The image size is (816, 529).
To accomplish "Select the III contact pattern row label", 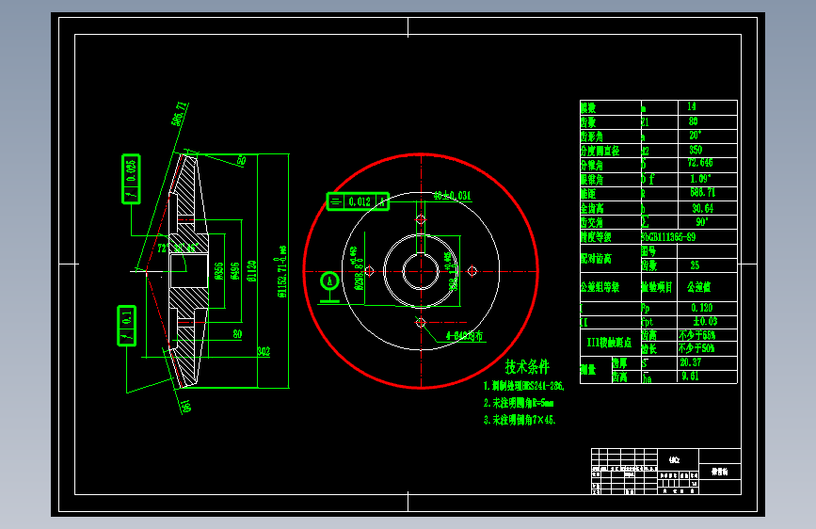I will click(x=609, y=342).
